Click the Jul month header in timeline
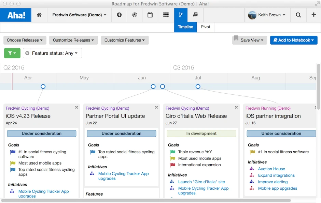The height and width of the screenshot is (203, 321). pyautogui.click(x=198, y=78)
